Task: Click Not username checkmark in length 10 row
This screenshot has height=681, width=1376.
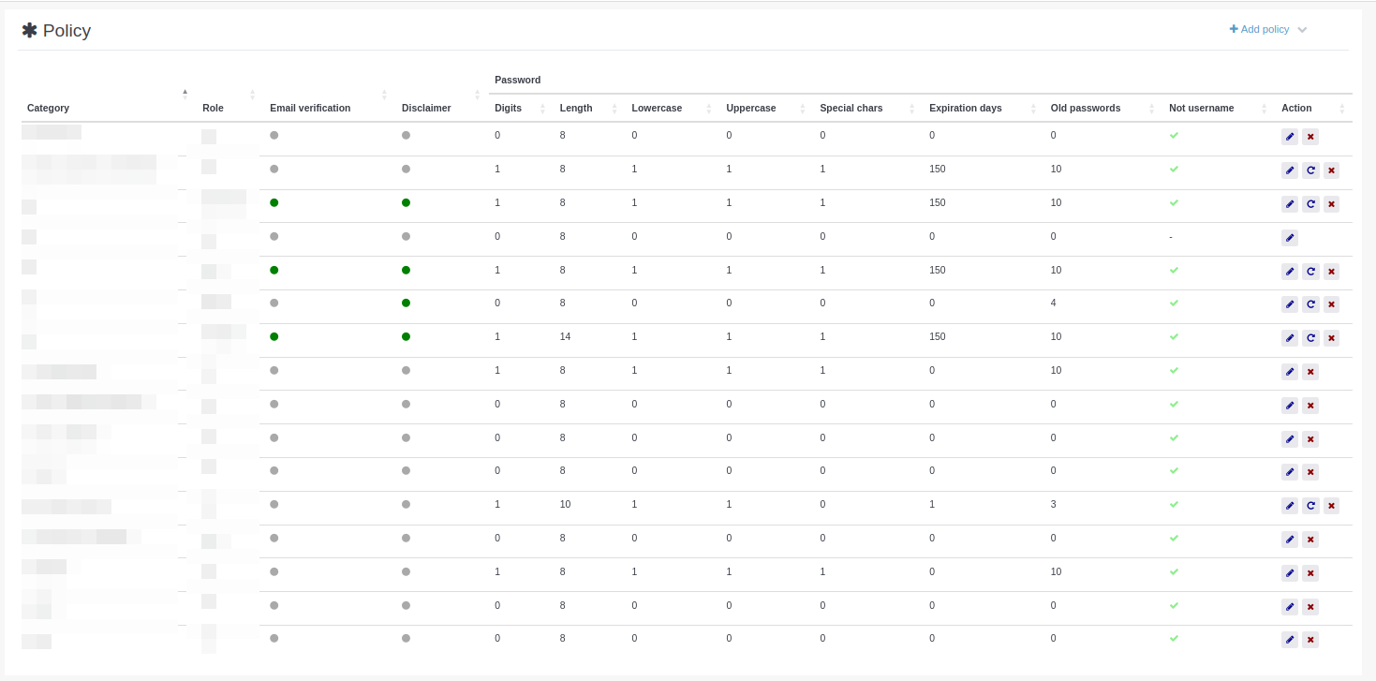Action: click(x=1174, y=504)
